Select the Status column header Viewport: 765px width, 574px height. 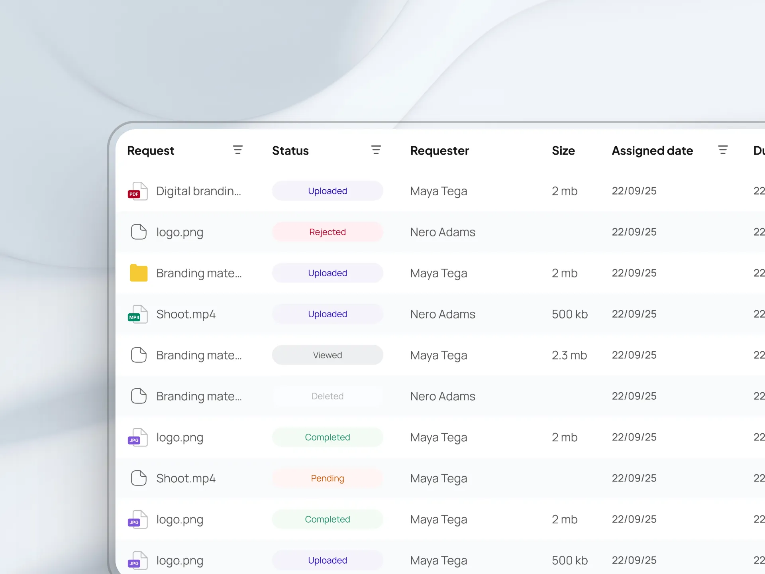click(290, 151)
